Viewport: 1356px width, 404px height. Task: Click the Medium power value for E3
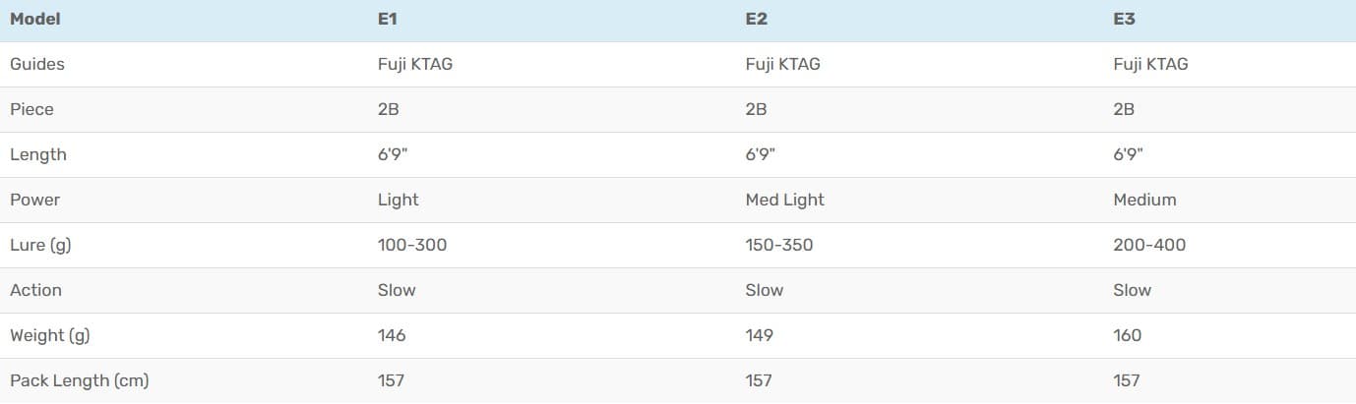[1144, 200]
